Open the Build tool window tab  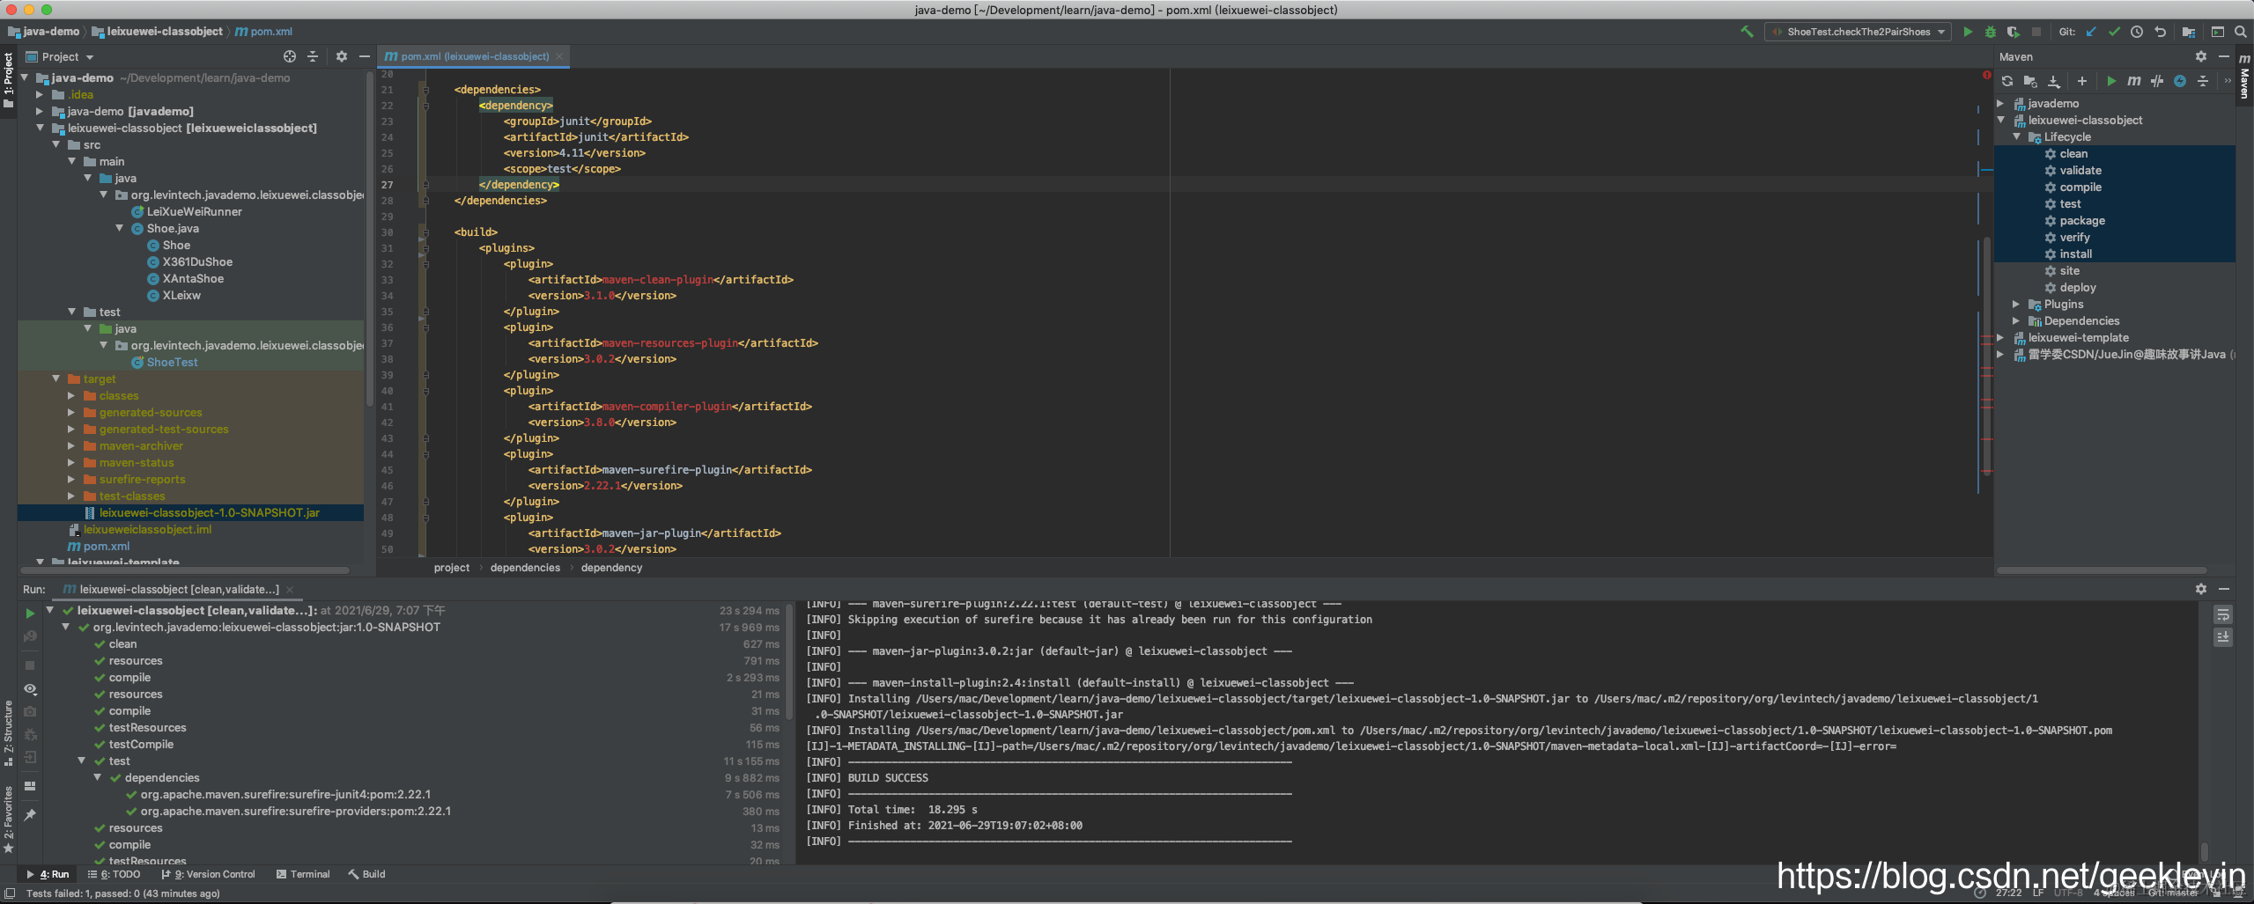tap(367, 874)
